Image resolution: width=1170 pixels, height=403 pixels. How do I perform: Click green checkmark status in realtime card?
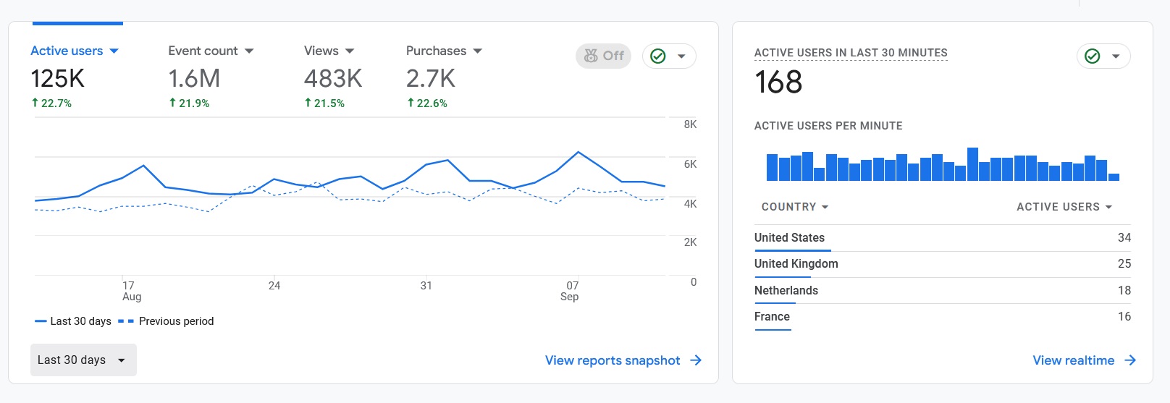[1093, 56]
